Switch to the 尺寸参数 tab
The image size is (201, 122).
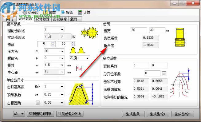click(43, 19)
